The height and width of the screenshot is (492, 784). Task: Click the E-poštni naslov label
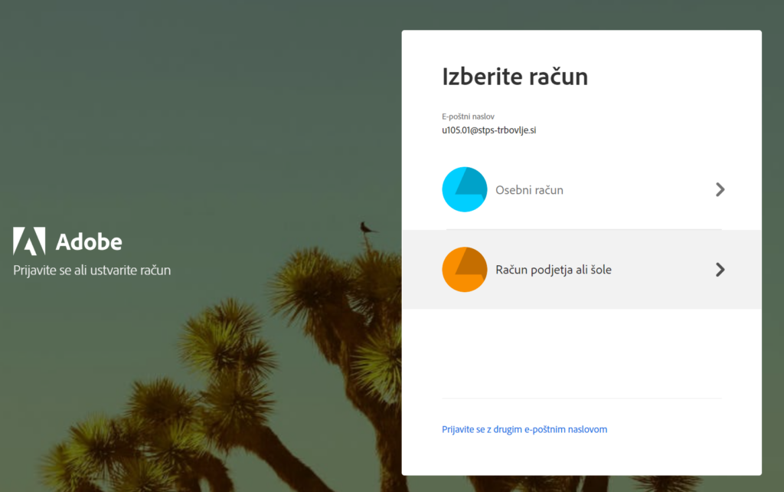(468, 116)
